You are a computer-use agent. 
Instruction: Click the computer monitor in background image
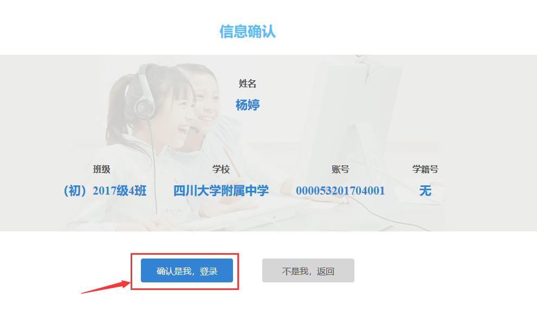click(356, 137)
